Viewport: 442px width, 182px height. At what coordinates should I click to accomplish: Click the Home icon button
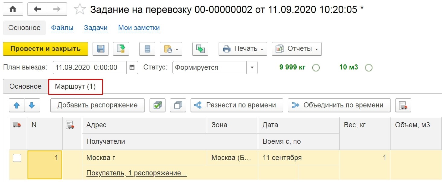[13, 9]
